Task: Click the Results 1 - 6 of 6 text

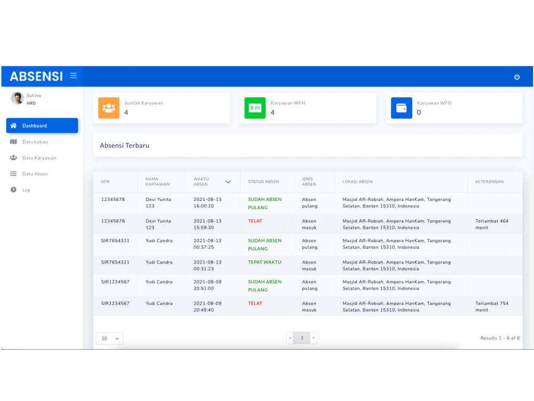Action: point(500,338)
